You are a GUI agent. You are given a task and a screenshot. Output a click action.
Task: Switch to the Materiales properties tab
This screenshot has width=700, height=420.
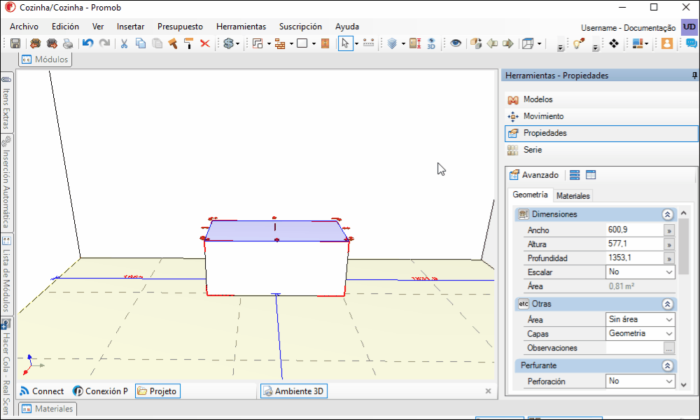[573, 195]
